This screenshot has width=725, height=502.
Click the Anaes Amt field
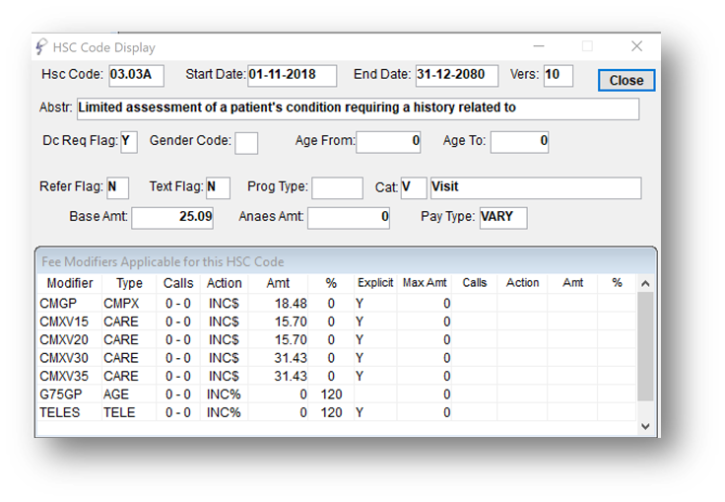pyautogui.click(x=349, y=218)
